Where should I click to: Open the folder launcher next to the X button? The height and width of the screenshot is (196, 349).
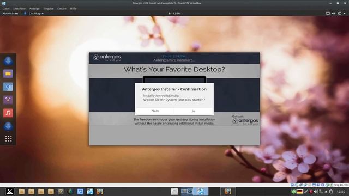click(22, 192)
